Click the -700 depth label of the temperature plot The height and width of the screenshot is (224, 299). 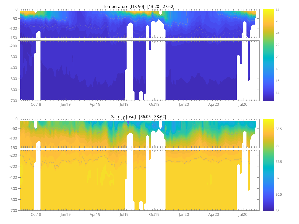tap(13, 101)
